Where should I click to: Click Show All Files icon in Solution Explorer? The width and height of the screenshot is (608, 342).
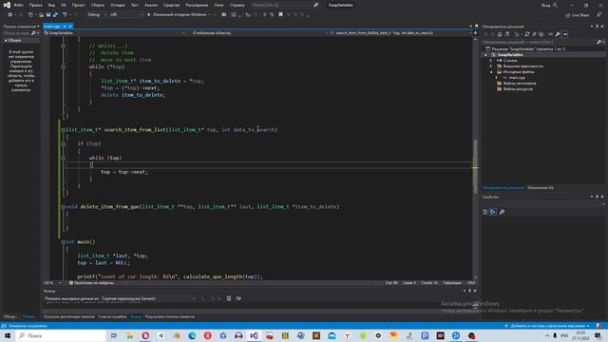pos(541,34)
